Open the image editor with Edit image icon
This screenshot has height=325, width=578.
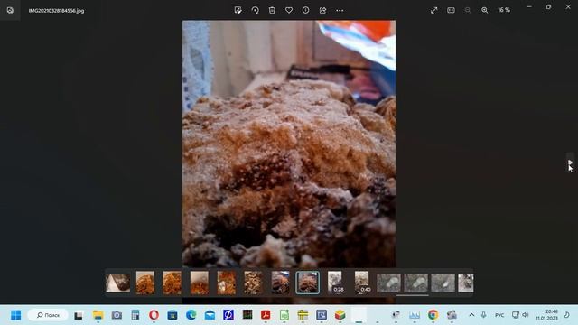point(238,10)
